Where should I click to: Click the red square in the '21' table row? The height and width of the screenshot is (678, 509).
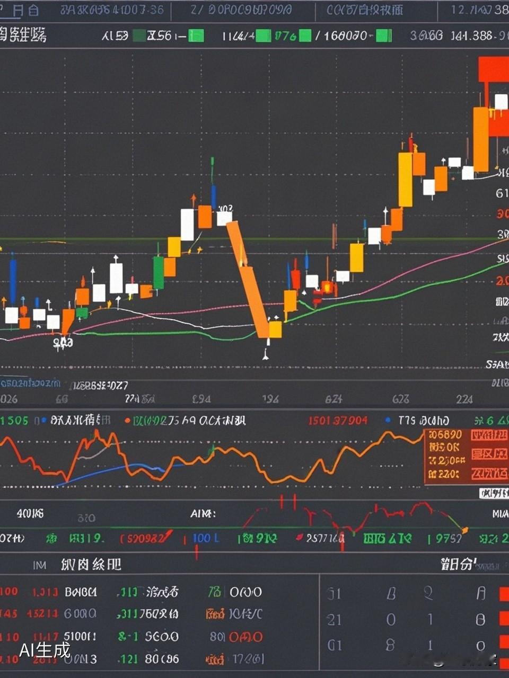pos(504,619)
